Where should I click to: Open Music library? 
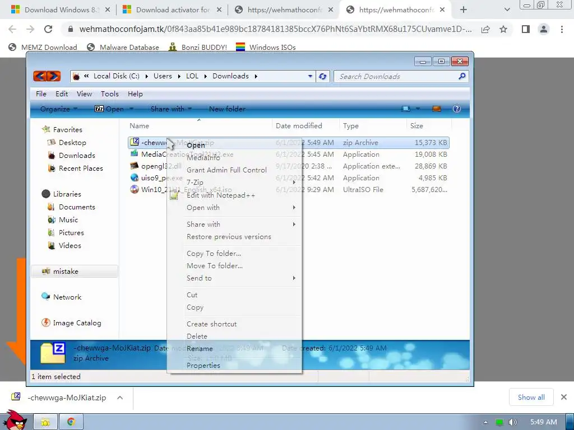pos(63,219)
